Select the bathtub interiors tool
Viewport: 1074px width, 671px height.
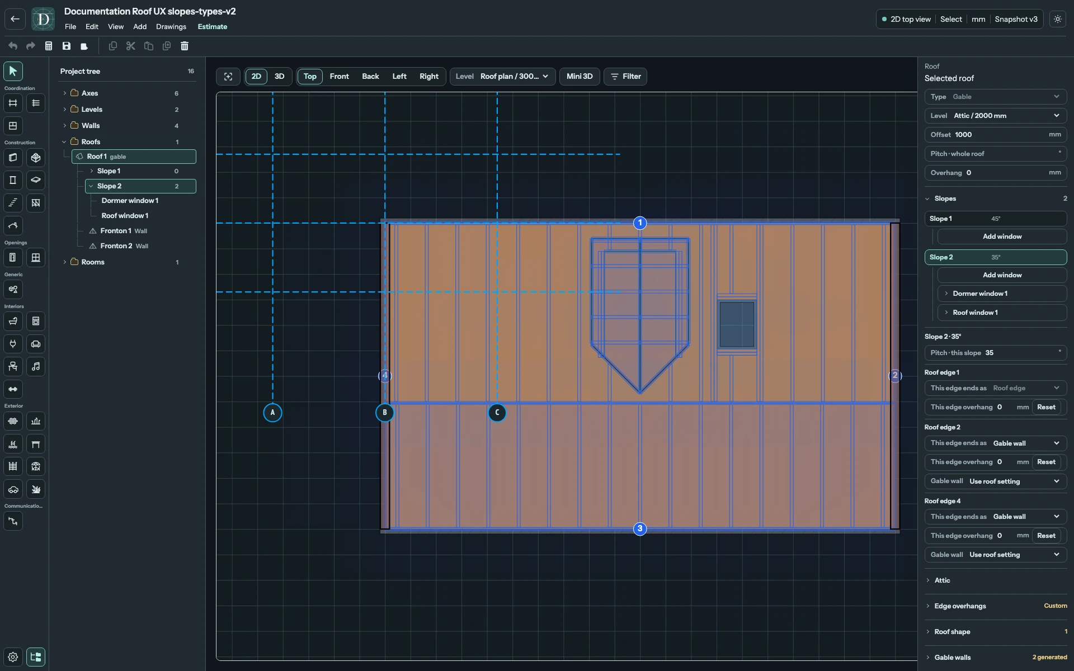coord(13,321)
